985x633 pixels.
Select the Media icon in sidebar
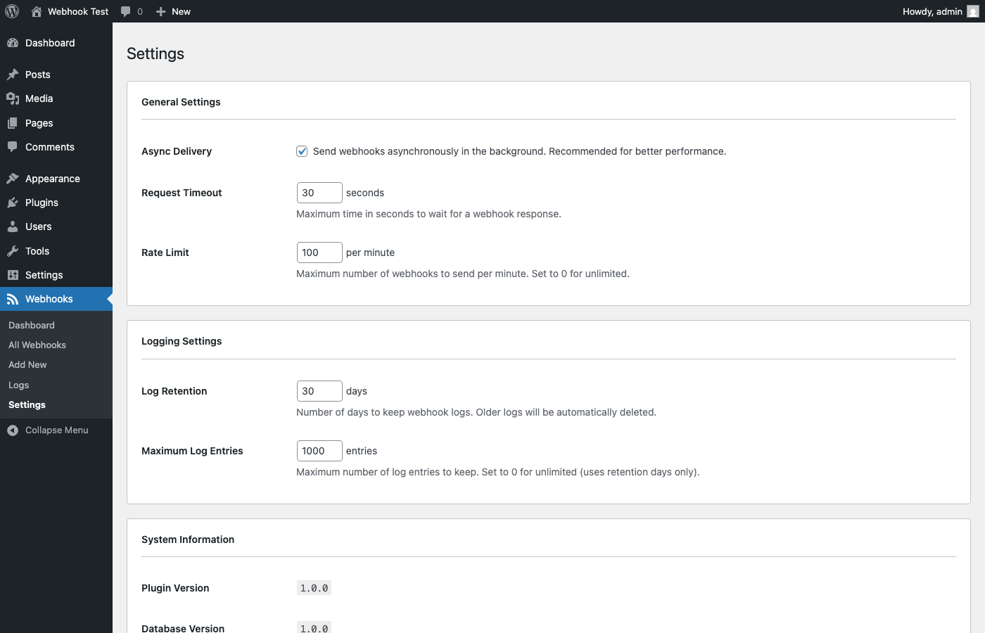[x=13, y=98]
